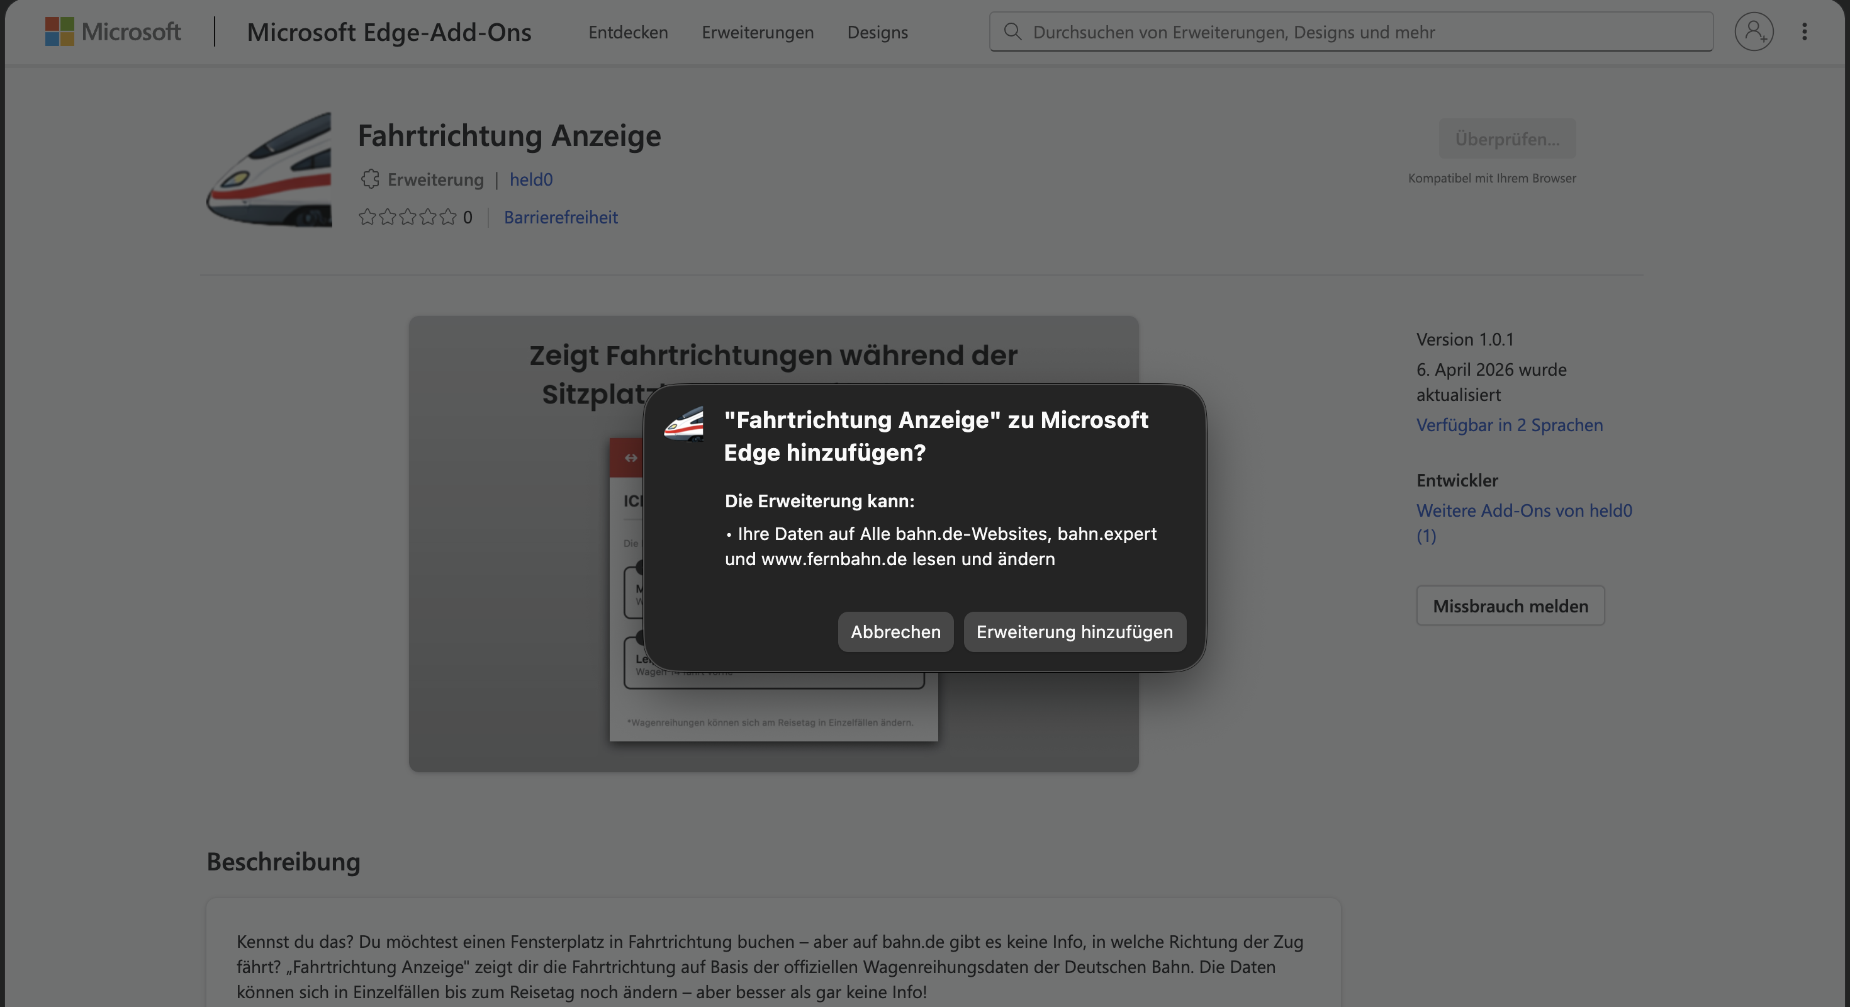1850x1007 pixels.
Task: Click the puzzle-piece Erweiterung icon
Action: coord(370,179)
